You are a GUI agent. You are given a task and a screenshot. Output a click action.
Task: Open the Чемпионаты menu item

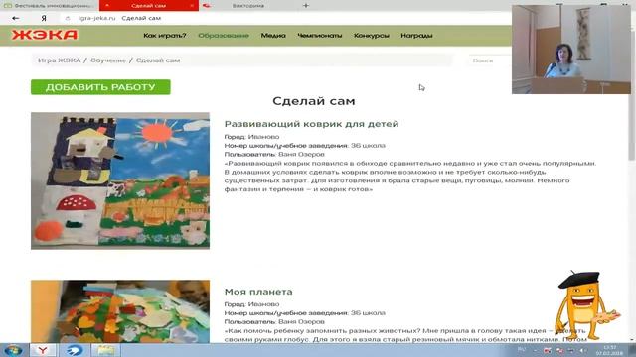pyautogui.click(x=320, y=36)
